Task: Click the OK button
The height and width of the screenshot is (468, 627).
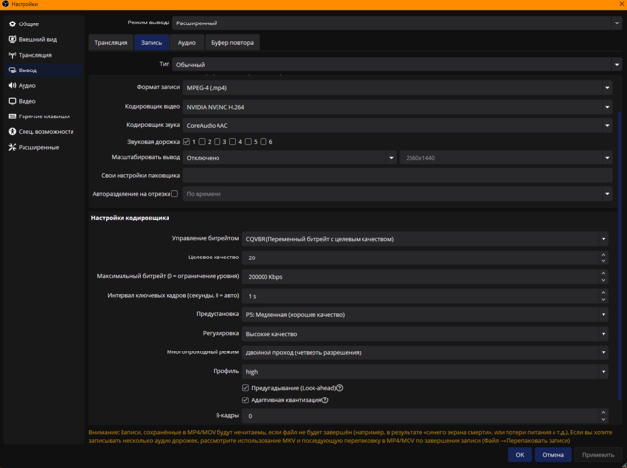Action: (x=520, y=455)
